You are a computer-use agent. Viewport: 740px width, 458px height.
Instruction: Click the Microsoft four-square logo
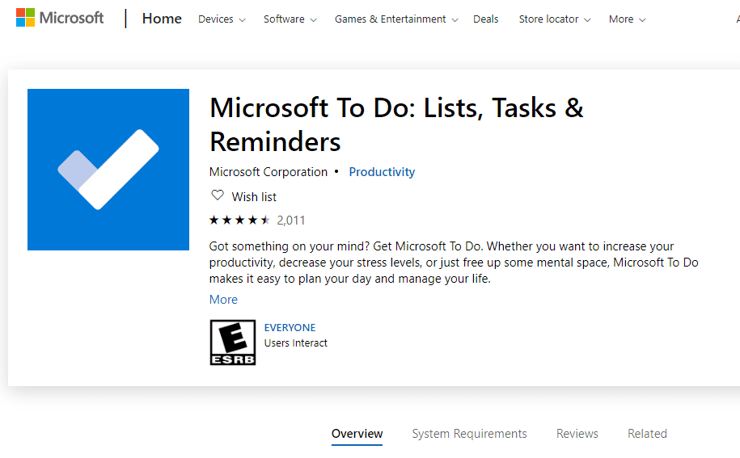(26, 18)
